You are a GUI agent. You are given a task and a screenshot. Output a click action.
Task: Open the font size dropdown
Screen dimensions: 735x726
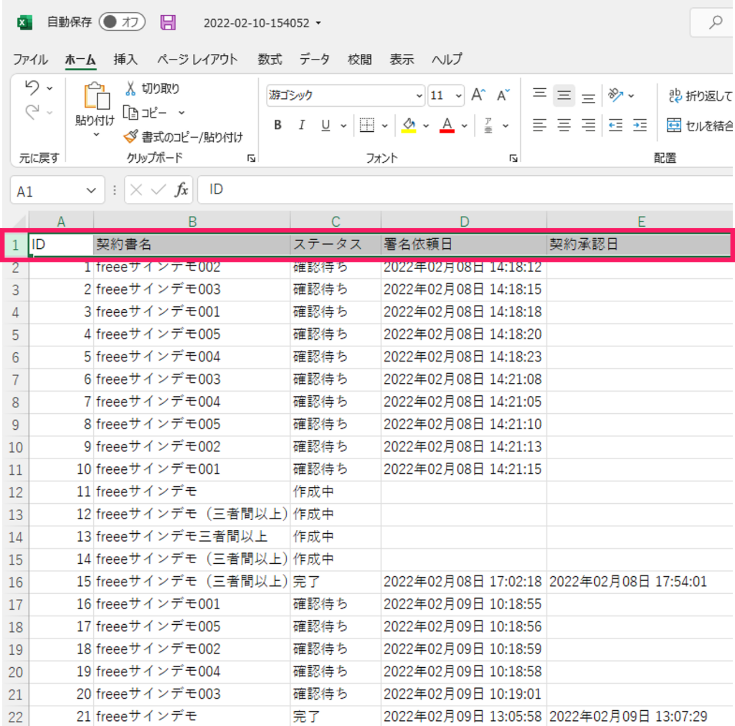coord(459,96)
